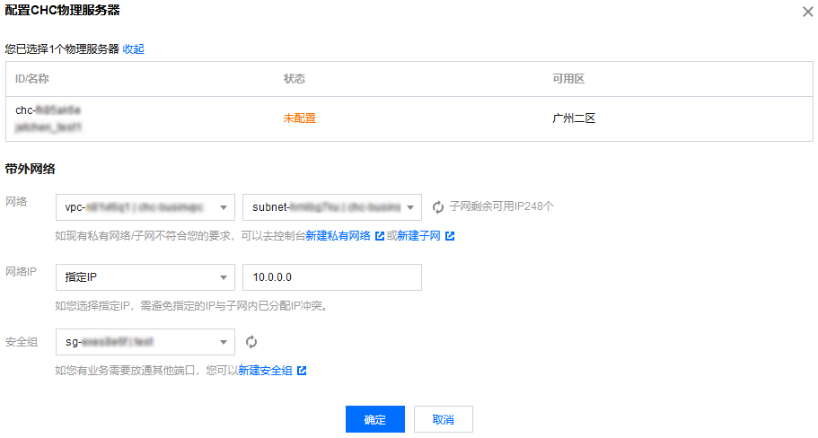The image size is (818, 438).
Task: Expand the 安全组 security group dropdown
Action: tap(145, 342)
